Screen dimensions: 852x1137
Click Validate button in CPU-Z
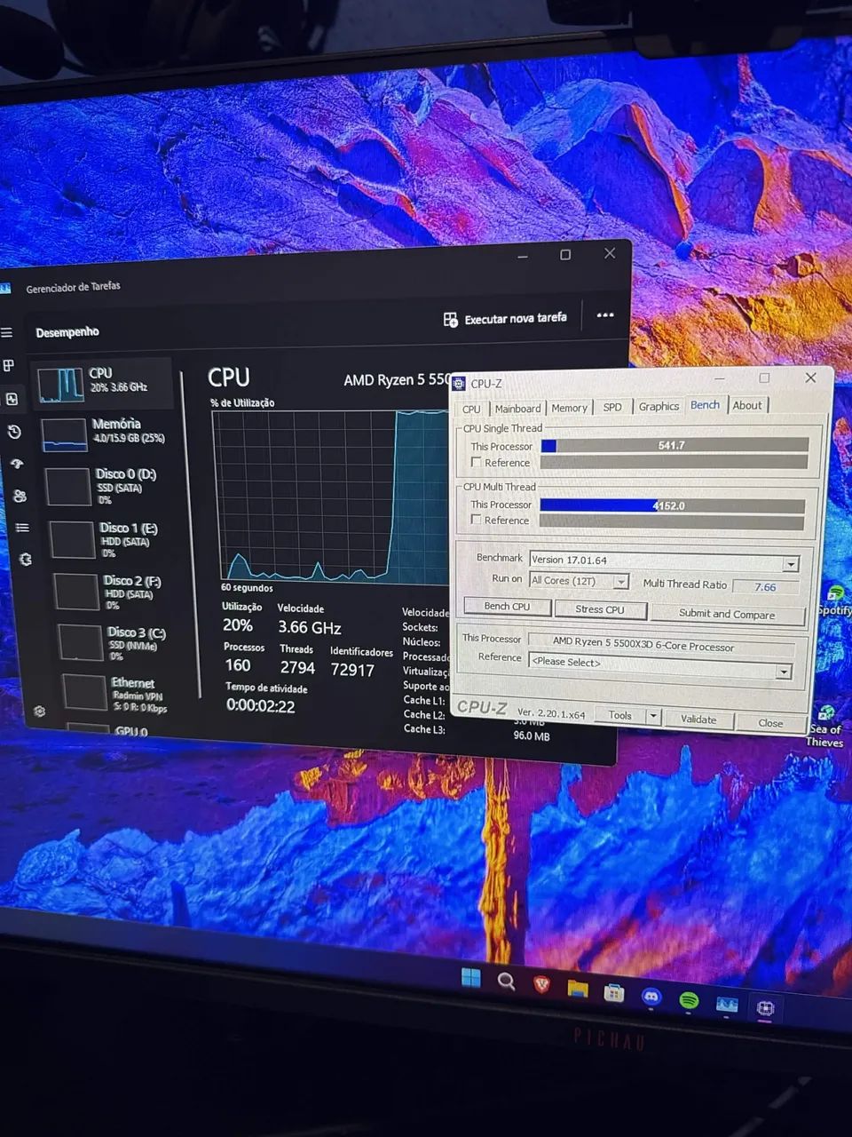[698, 720]
